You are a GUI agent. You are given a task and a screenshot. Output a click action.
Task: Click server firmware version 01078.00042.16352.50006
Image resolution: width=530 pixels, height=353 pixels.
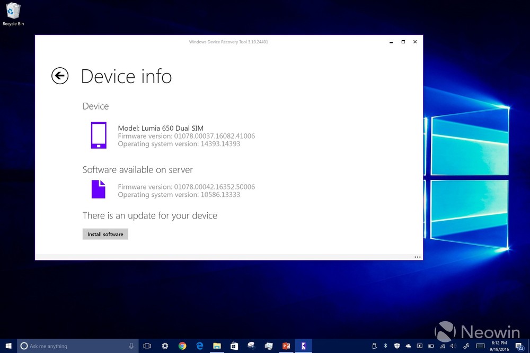186,187
